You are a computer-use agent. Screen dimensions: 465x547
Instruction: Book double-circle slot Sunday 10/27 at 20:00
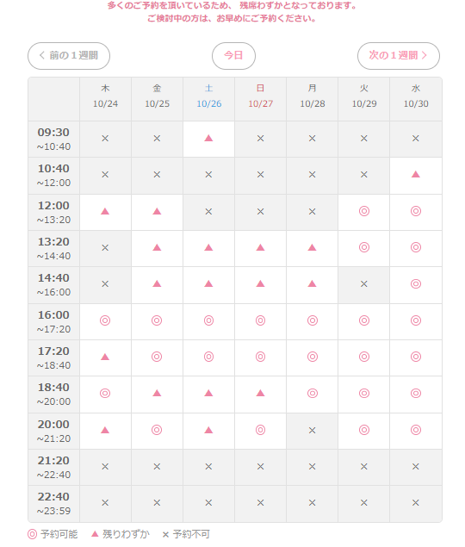pyautogui.click(x=260, y=431)
